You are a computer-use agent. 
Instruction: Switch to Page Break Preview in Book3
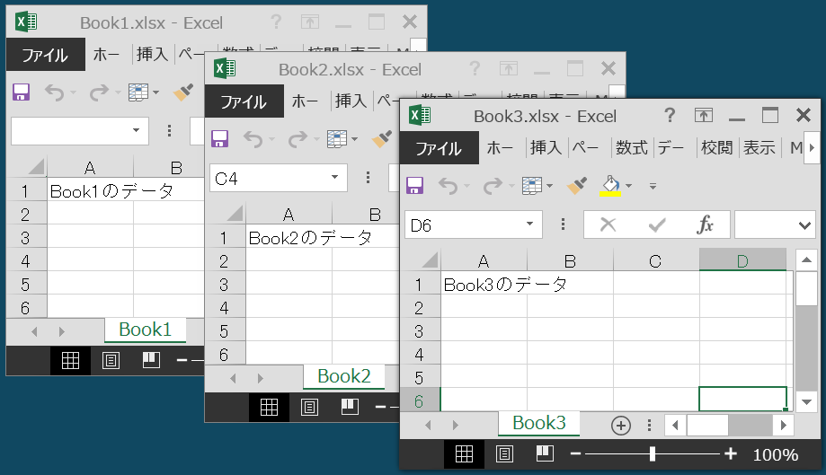tap(545, 453)
